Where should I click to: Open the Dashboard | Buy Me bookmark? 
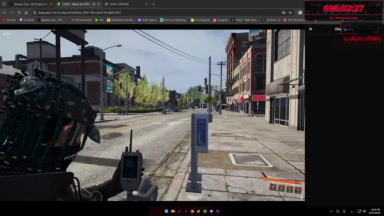tap(121, 20)
